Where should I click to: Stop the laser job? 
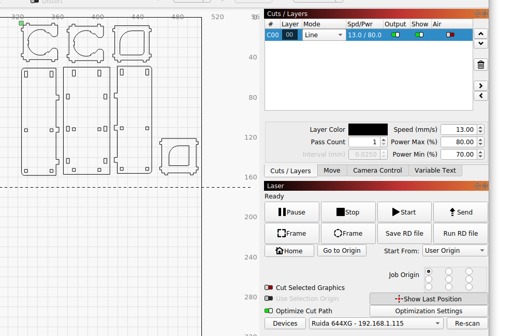(x=348, y=212)
